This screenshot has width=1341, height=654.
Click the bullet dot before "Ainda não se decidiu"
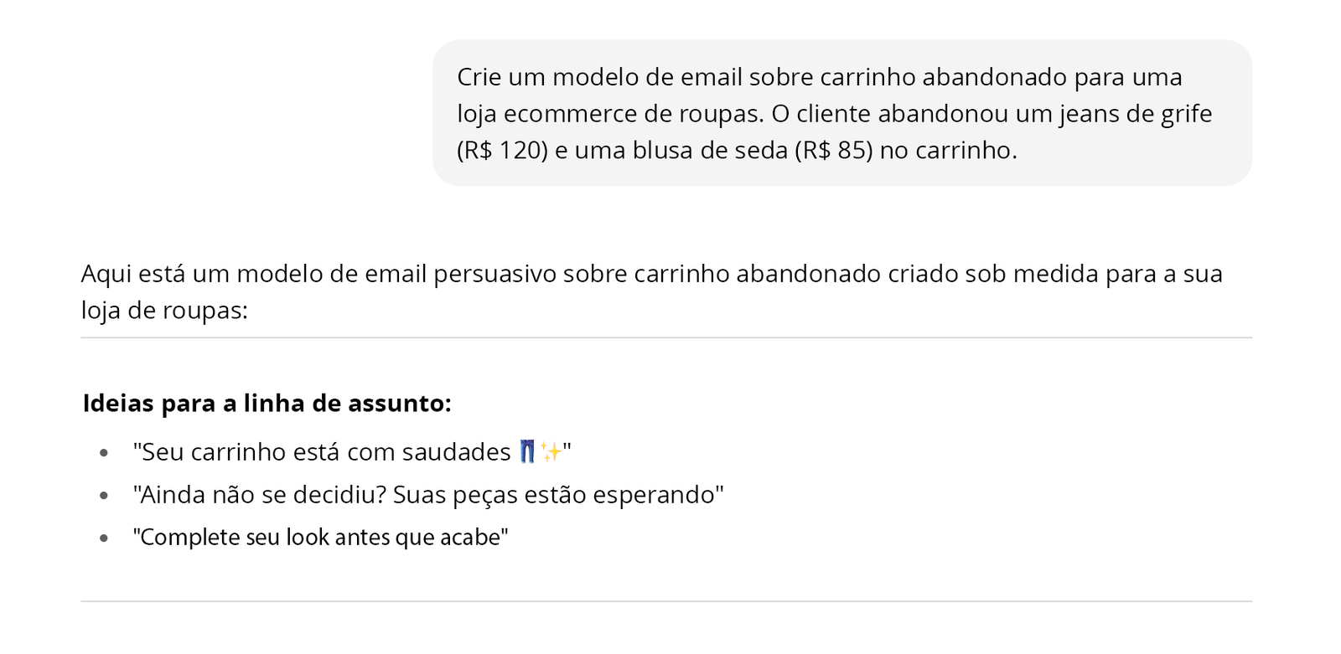pyautogui.click(x=104, y=496)
